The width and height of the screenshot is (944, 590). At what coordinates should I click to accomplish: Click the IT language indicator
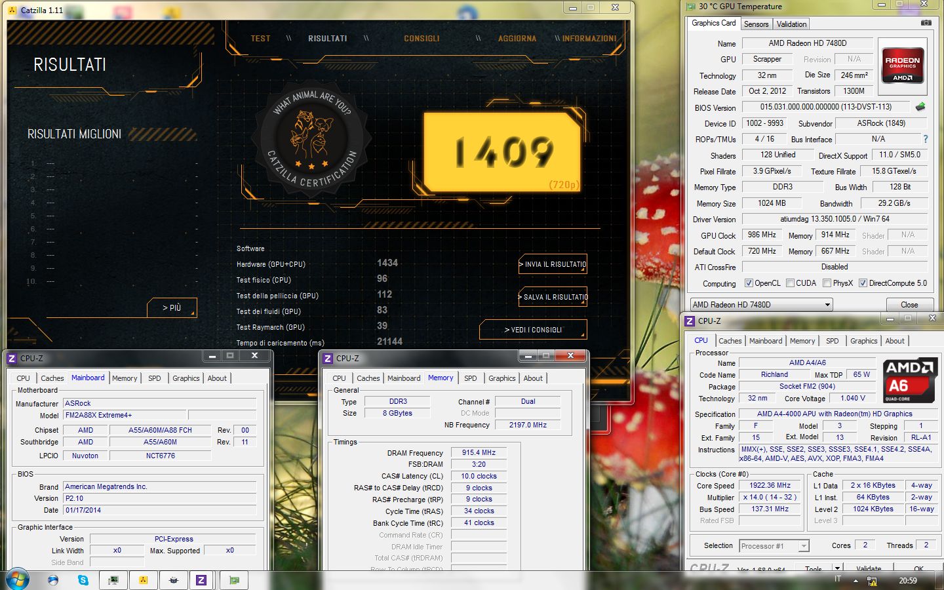(x=838, y=580)
